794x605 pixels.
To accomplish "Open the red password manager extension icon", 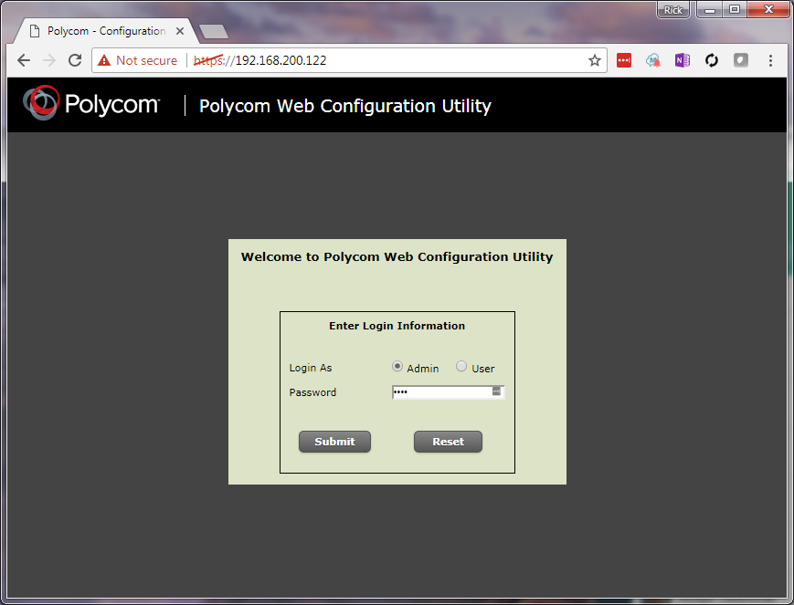I will point(624,61).
